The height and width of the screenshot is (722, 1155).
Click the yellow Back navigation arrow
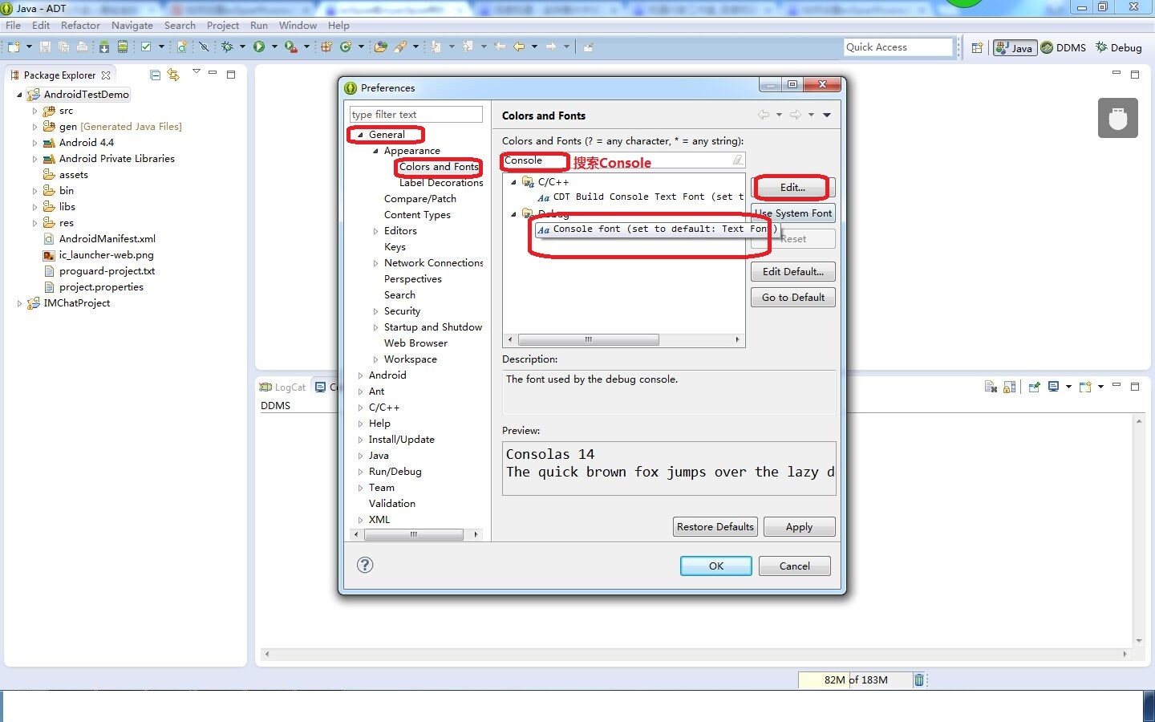click(519, 47)
